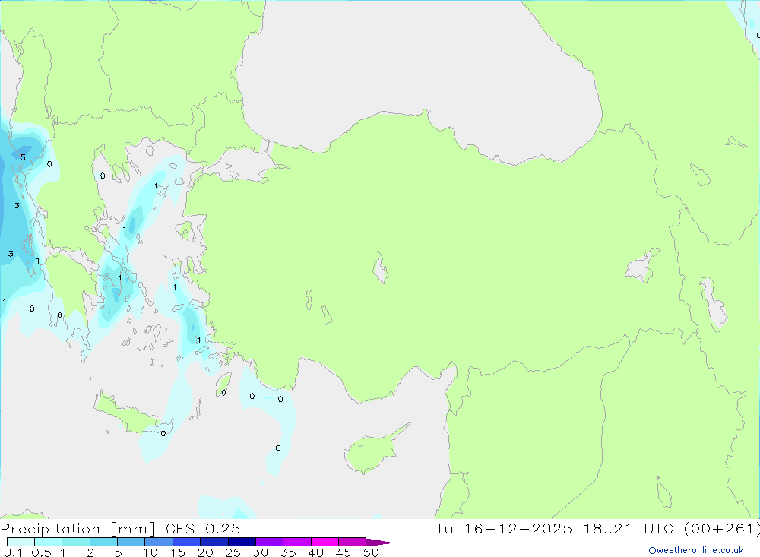The image size is (760, 557).
Task: Click the legend label '50'
Action: coord(371,552)
